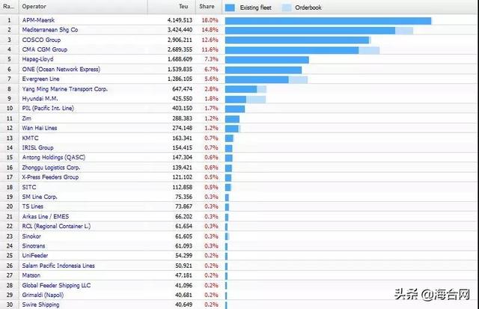Image resolution: width=479 pixels, height=309 pixels.
Task: Open the SM Line Corp. link
Action: 40,197
